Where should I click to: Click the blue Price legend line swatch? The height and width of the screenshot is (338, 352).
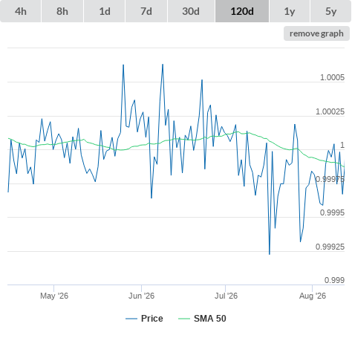[131, 319]
